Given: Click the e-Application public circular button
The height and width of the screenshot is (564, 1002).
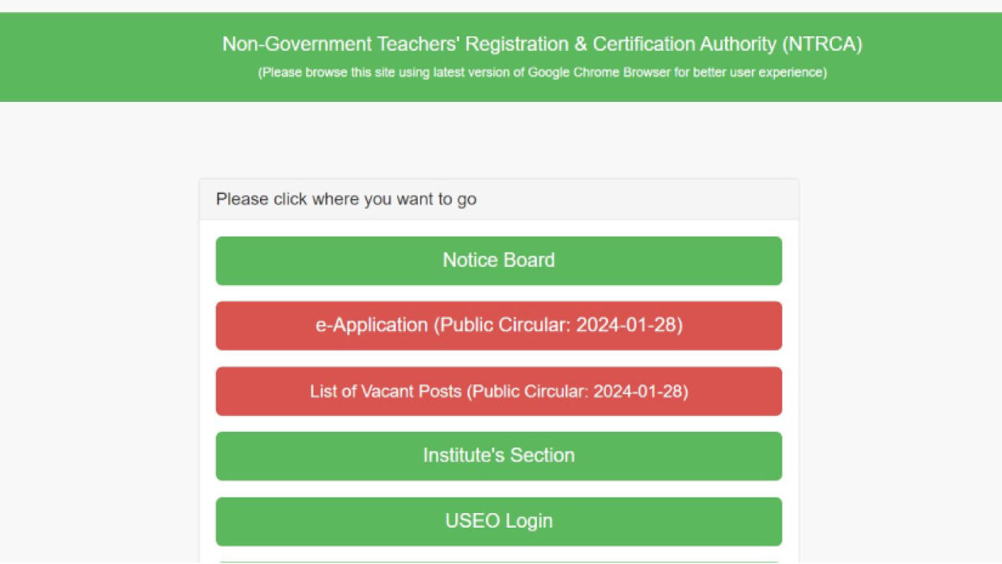Looking at the screenshot, I should pos(498,325).
